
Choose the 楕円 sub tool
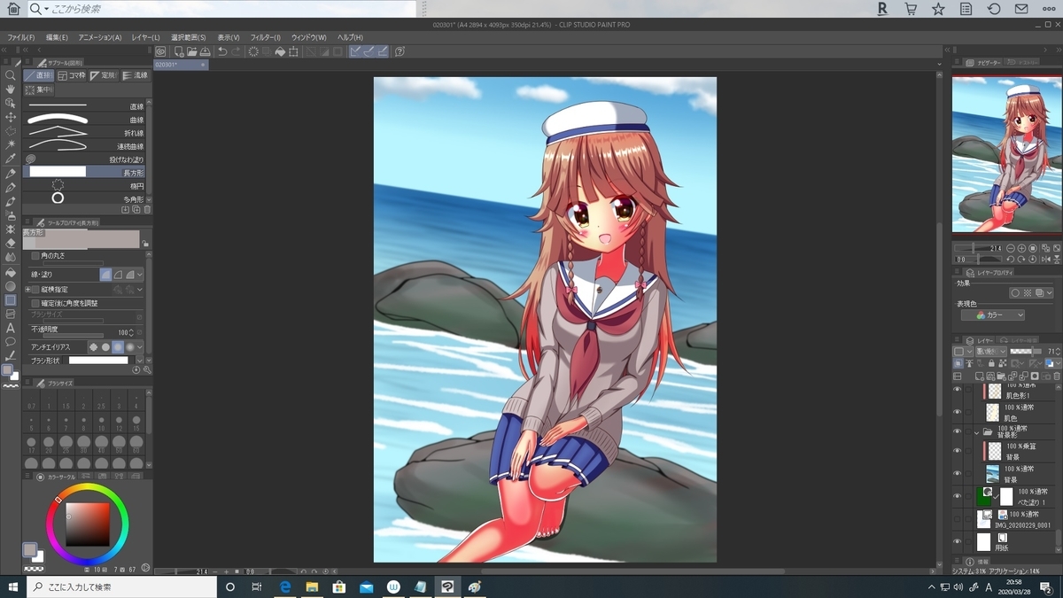[85, 186]
